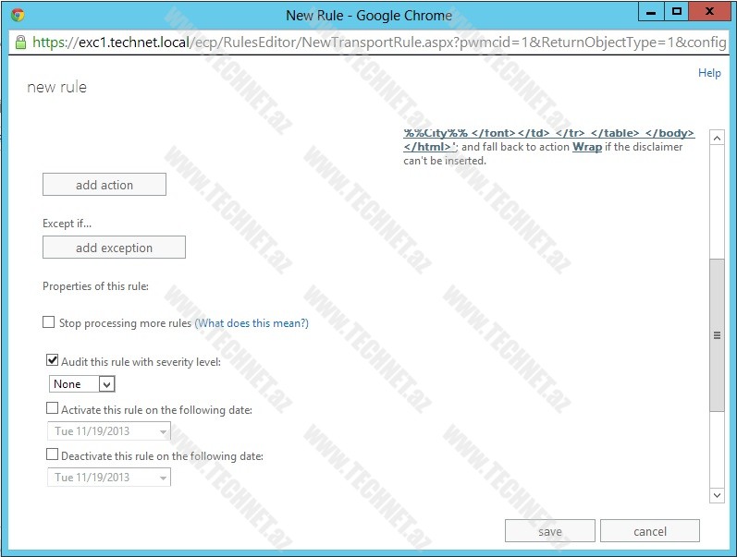Click the Wrap fallback action link

tap(586, 147)
